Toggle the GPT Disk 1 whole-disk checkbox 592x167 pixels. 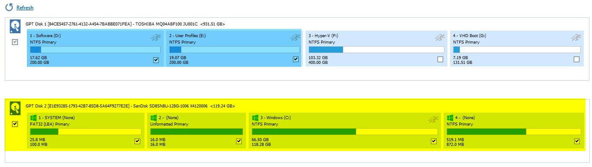(x=15, y=42)
